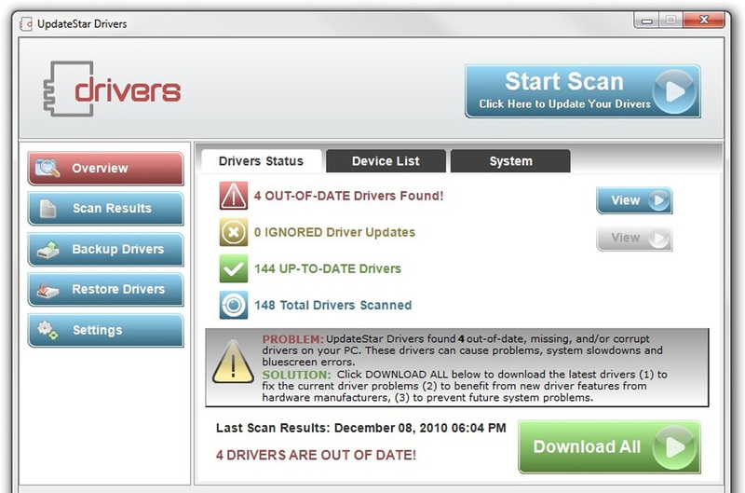Switch to the System tab
The height and width of the screenshot is (493, 745).
click(x=510, y=161)
